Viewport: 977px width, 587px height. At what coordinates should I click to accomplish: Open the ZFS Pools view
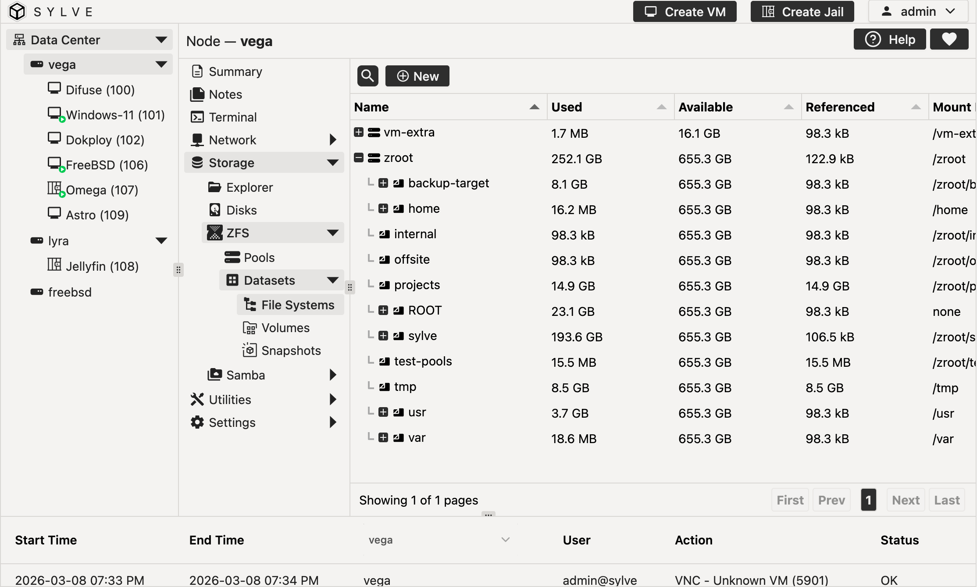tap(259, 257)
